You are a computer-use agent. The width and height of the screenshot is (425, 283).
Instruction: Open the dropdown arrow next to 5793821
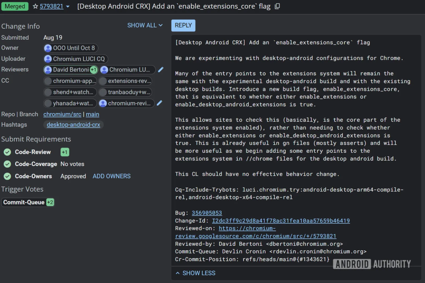coord(68,7)
